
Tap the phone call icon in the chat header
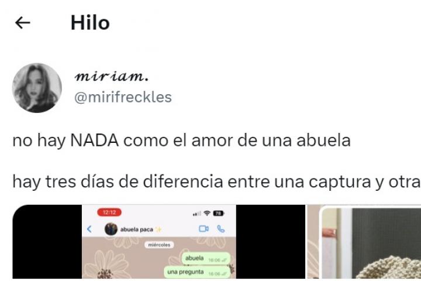tap(220, 229)
